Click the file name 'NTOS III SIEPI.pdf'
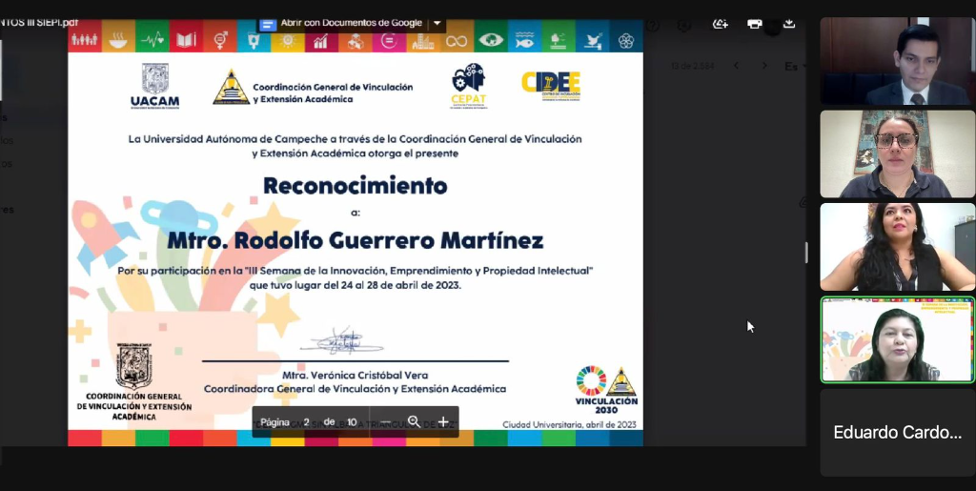 (38, 22)
